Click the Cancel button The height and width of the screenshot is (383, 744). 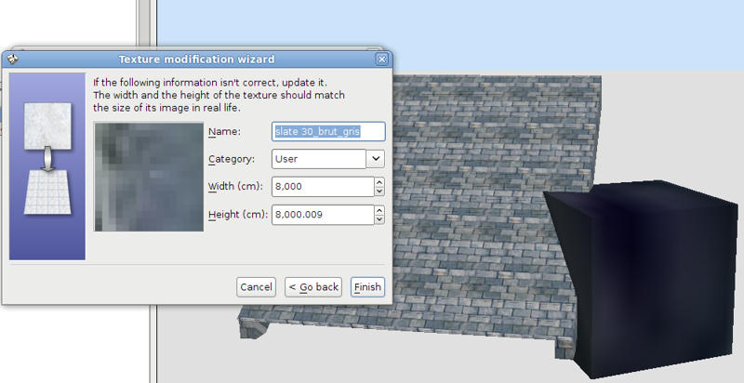click(x=257, y=286)
